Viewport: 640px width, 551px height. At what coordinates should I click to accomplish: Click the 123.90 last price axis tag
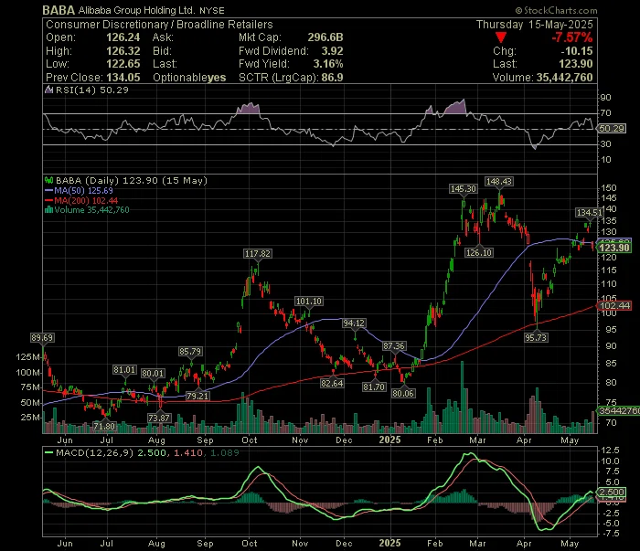click(x=614, y=248)
